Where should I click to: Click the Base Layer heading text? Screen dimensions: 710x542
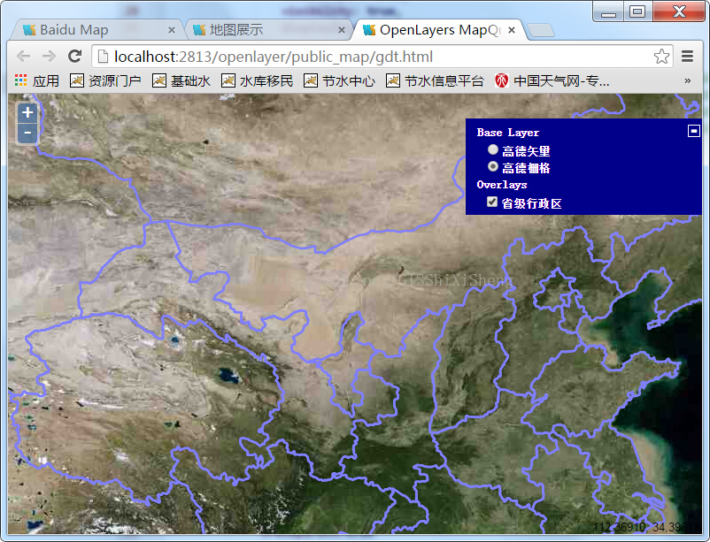pyautogui.click(x=507, y=133)
